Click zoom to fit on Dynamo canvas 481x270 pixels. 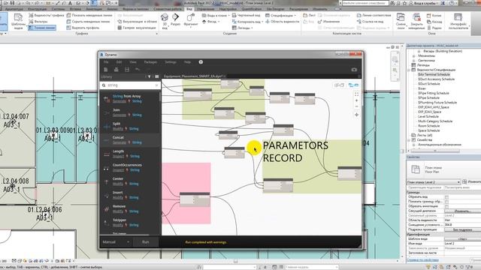[356, 94]
